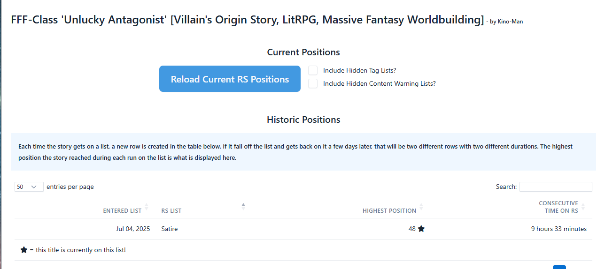Click the star icon in the legend note
Screen dimensions: 605x269
(x=24, y=250)
